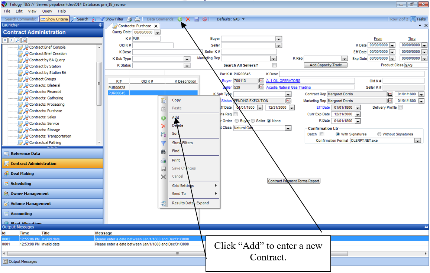Choose Add from the context menu

click(x=175, y=118)
